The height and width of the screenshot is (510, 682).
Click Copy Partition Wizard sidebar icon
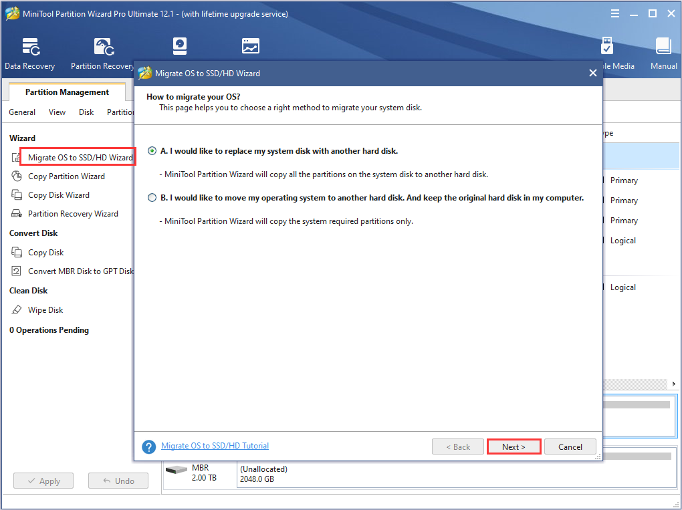pos(17,176)
